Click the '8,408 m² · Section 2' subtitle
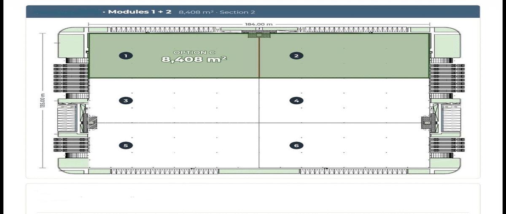 (217, 12)
